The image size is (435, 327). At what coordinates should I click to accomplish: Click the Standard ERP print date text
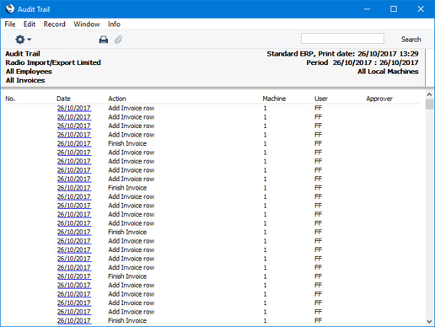click(342, 54)
